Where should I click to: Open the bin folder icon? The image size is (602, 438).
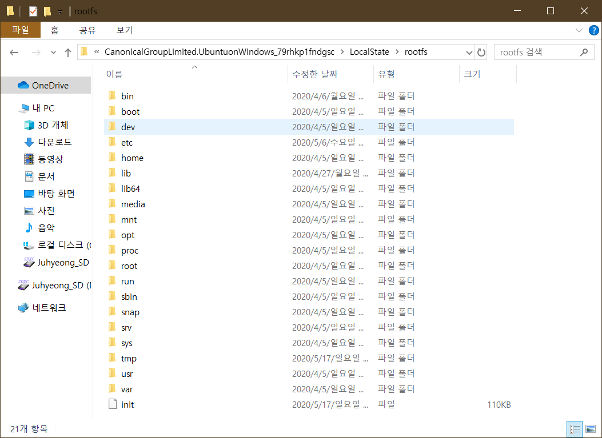[x=112, y=96]
